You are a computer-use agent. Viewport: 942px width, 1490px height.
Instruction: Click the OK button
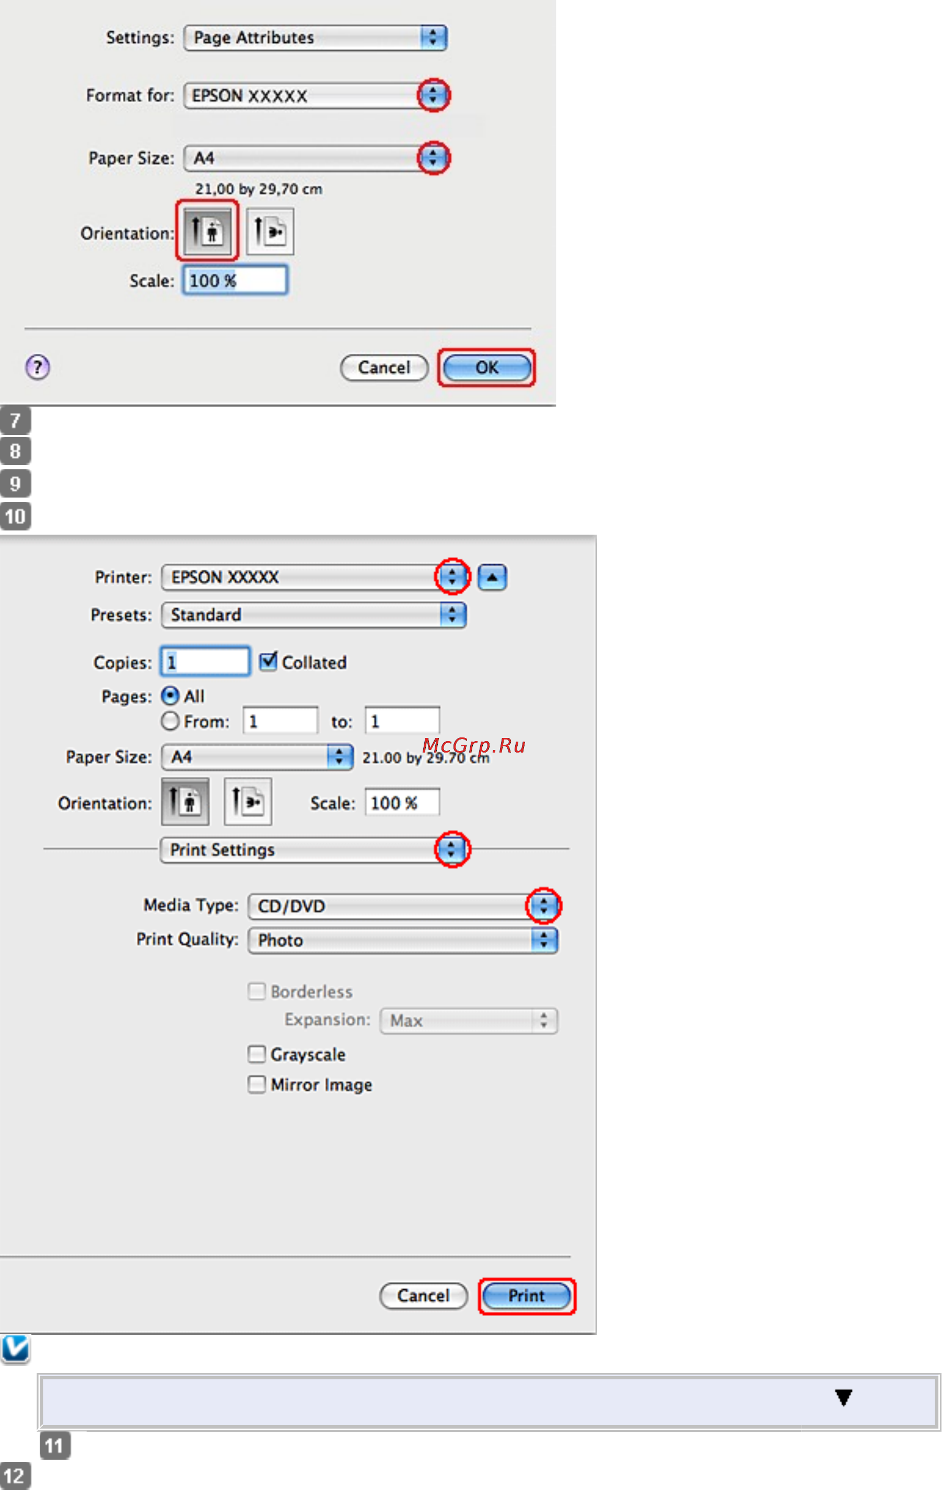pos(486,367)
